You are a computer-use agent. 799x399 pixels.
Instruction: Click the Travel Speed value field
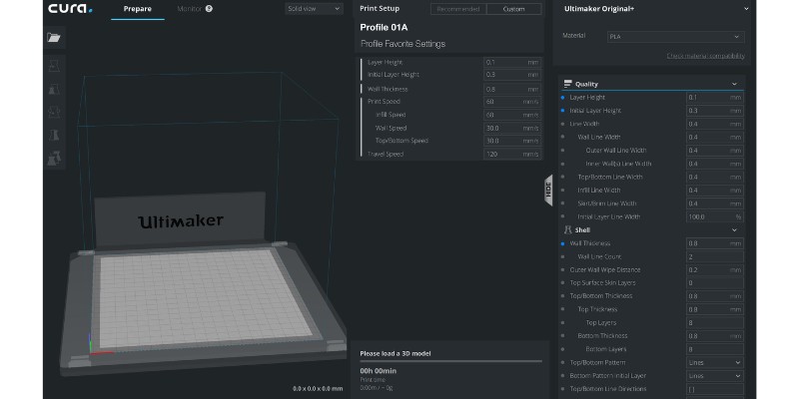(512, 155)
